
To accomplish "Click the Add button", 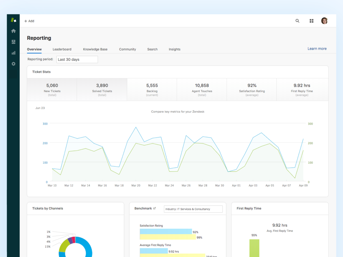I will pos(29,21).
